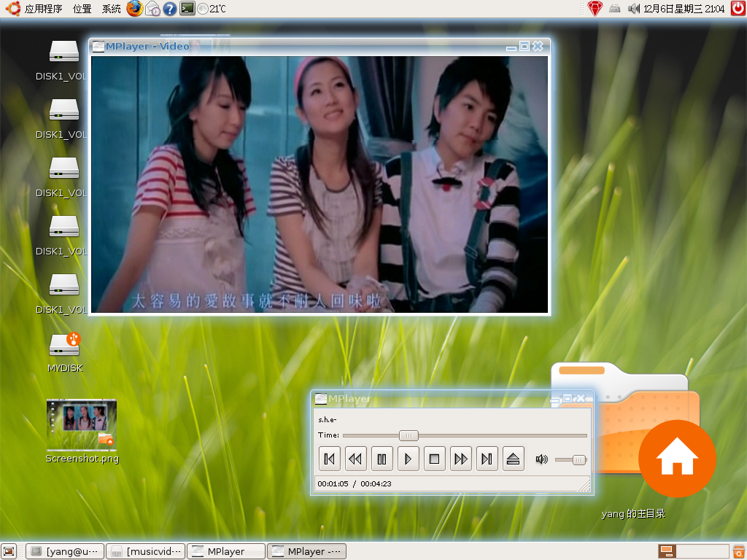Switch to MPlayer taskbar button
The width and height of the screenshot is (747, 560).
[x=226, y=551]
